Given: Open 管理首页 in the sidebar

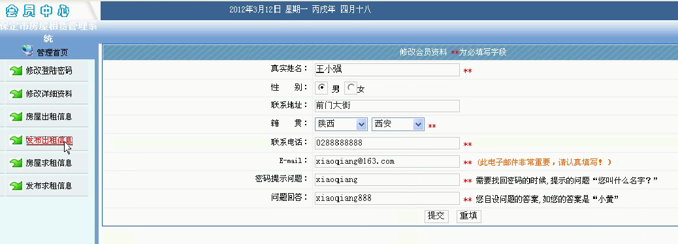Looking at the screenshot, I should point(52,53).
